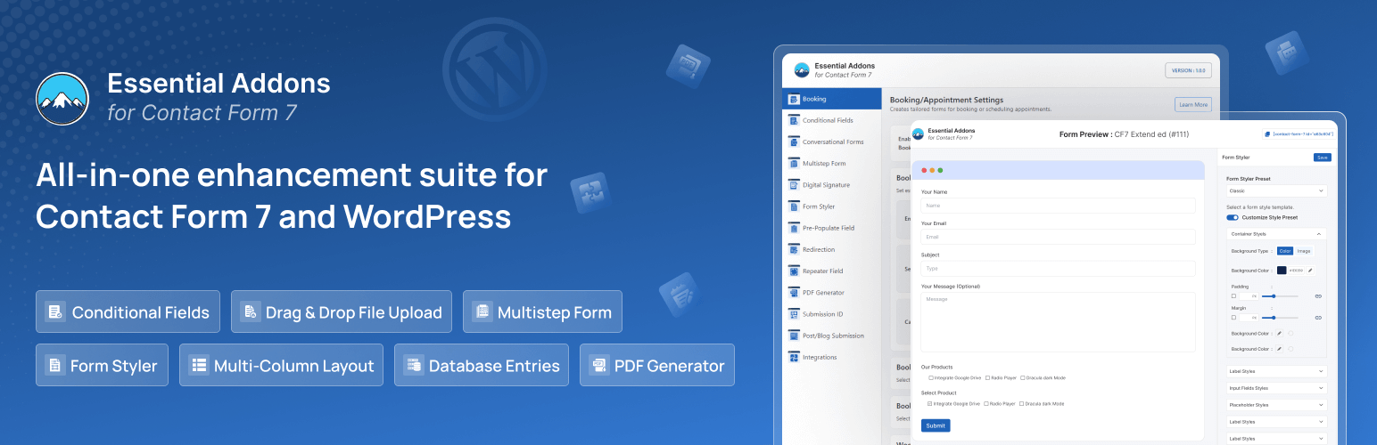The image size is (1377, 445).
Task: Click the Margin slider handle
Action: [1274, 317]
